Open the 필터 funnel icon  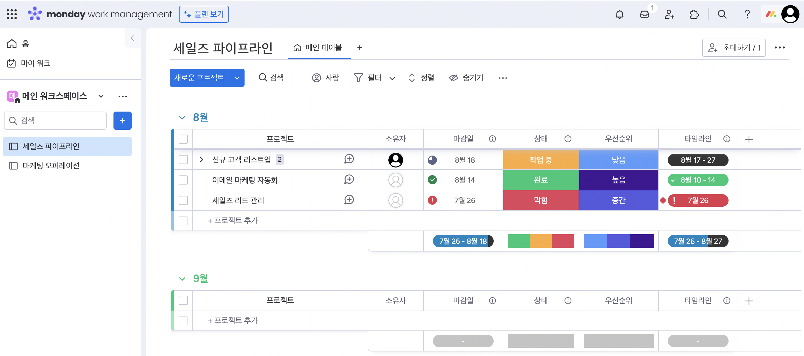(359, 78)
